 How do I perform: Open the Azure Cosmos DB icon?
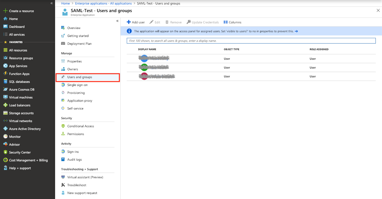click(x=5, y=89)
